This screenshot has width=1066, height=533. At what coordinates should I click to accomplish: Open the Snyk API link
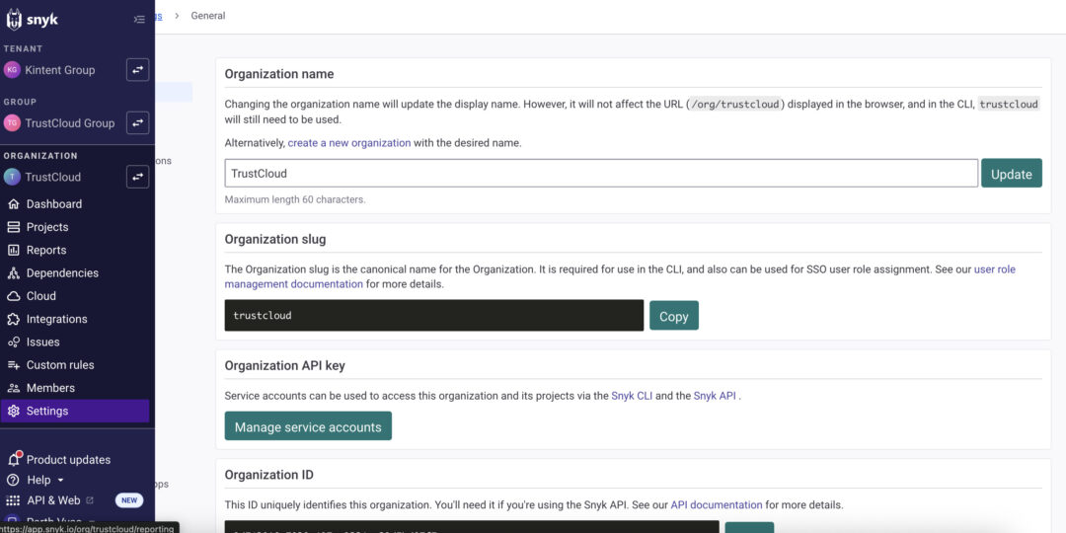(x=715, y=396)
